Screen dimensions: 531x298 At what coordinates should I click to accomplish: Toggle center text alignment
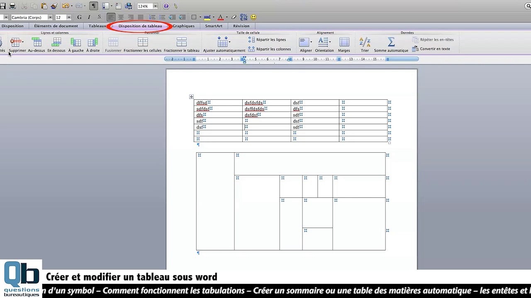pyautogui.click(x=121, y=17)
